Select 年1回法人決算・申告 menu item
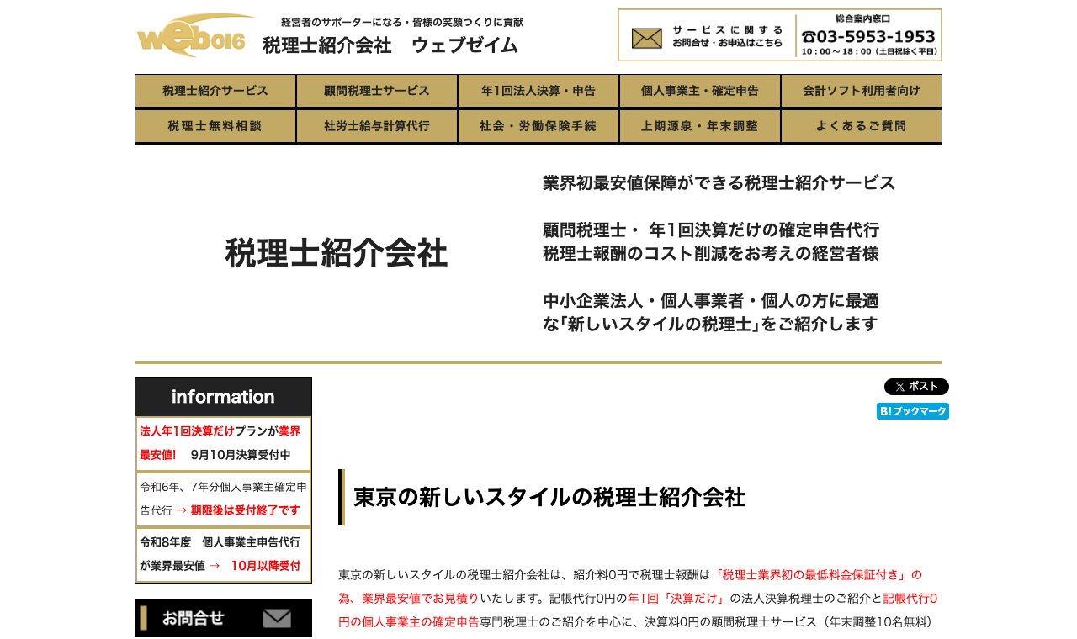The height and width of the screenshot is (639, 1077). click(538, 91)
